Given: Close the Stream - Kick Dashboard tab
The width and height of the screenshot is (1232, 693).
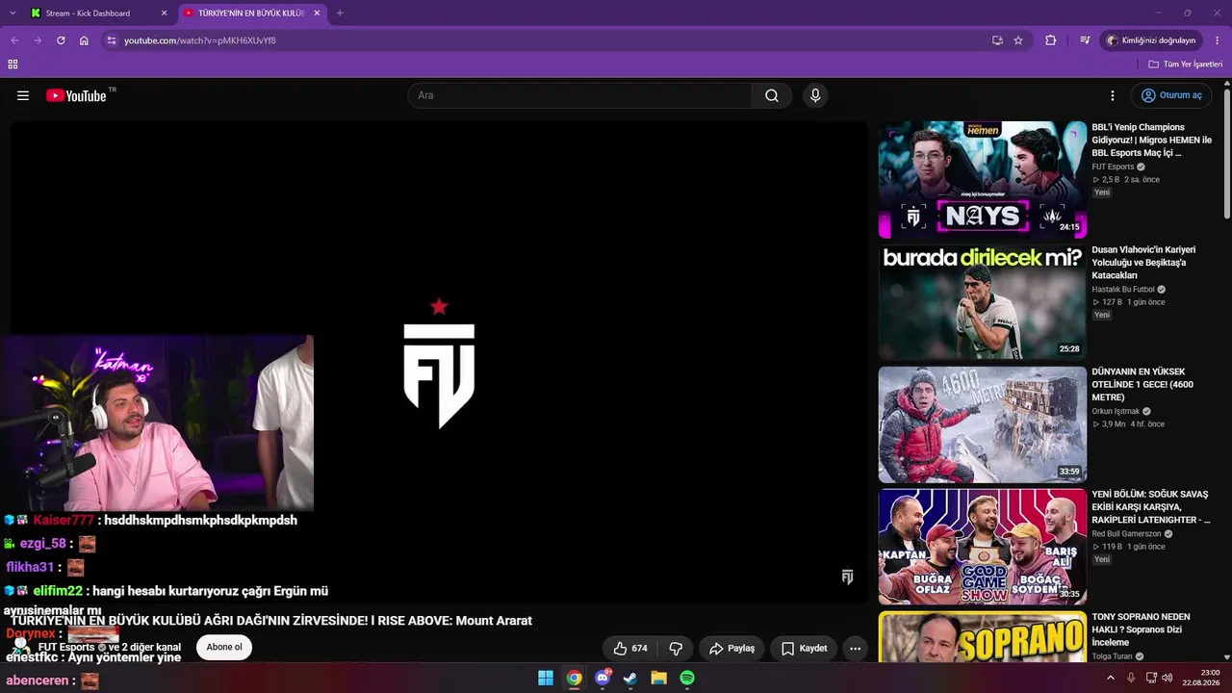Looking at the screenshot, I should (164, 13).
